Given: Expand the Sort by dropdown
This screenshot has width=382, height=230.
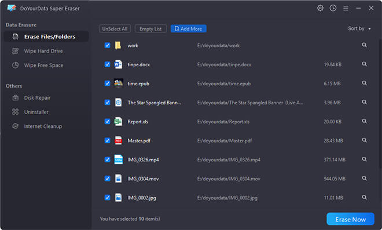Looking at the screenshot, I should pyautogui.click(x=359, y=29).
